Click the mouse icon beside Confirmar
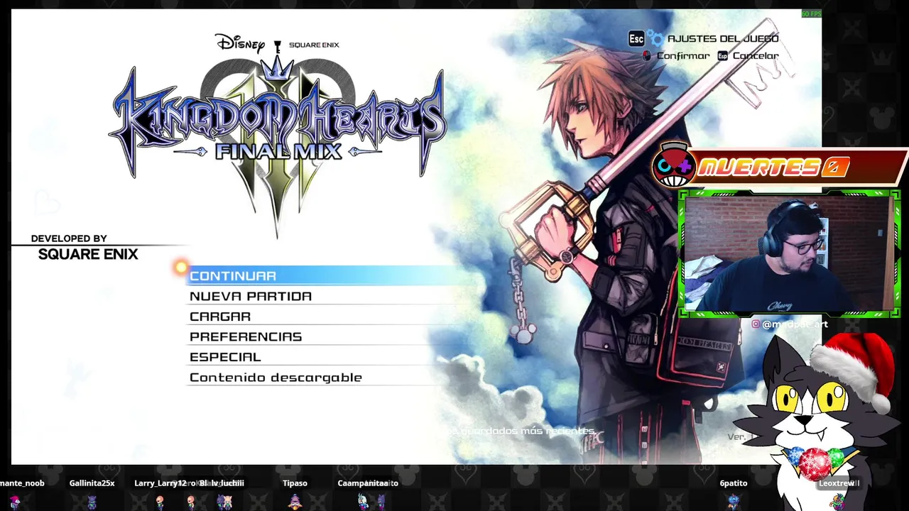909x511 pixels. pos(646,55)
